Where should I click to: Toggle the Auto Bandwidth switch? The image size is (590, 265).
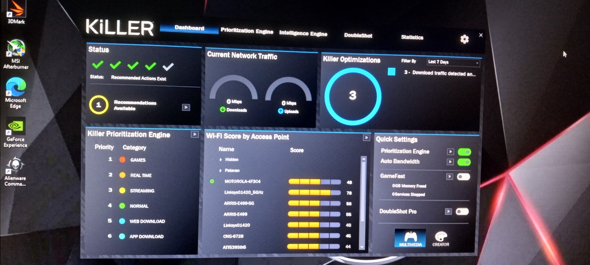pos(464,162)
